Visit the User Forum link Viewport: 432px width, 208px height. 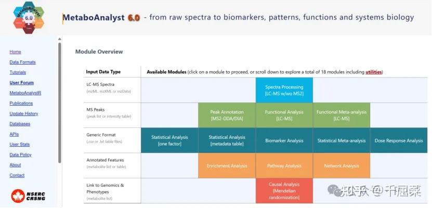pos(21,83)
